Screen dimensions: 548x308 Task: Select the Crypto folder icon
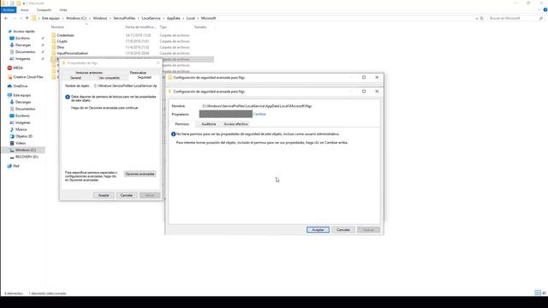[53, 41]
